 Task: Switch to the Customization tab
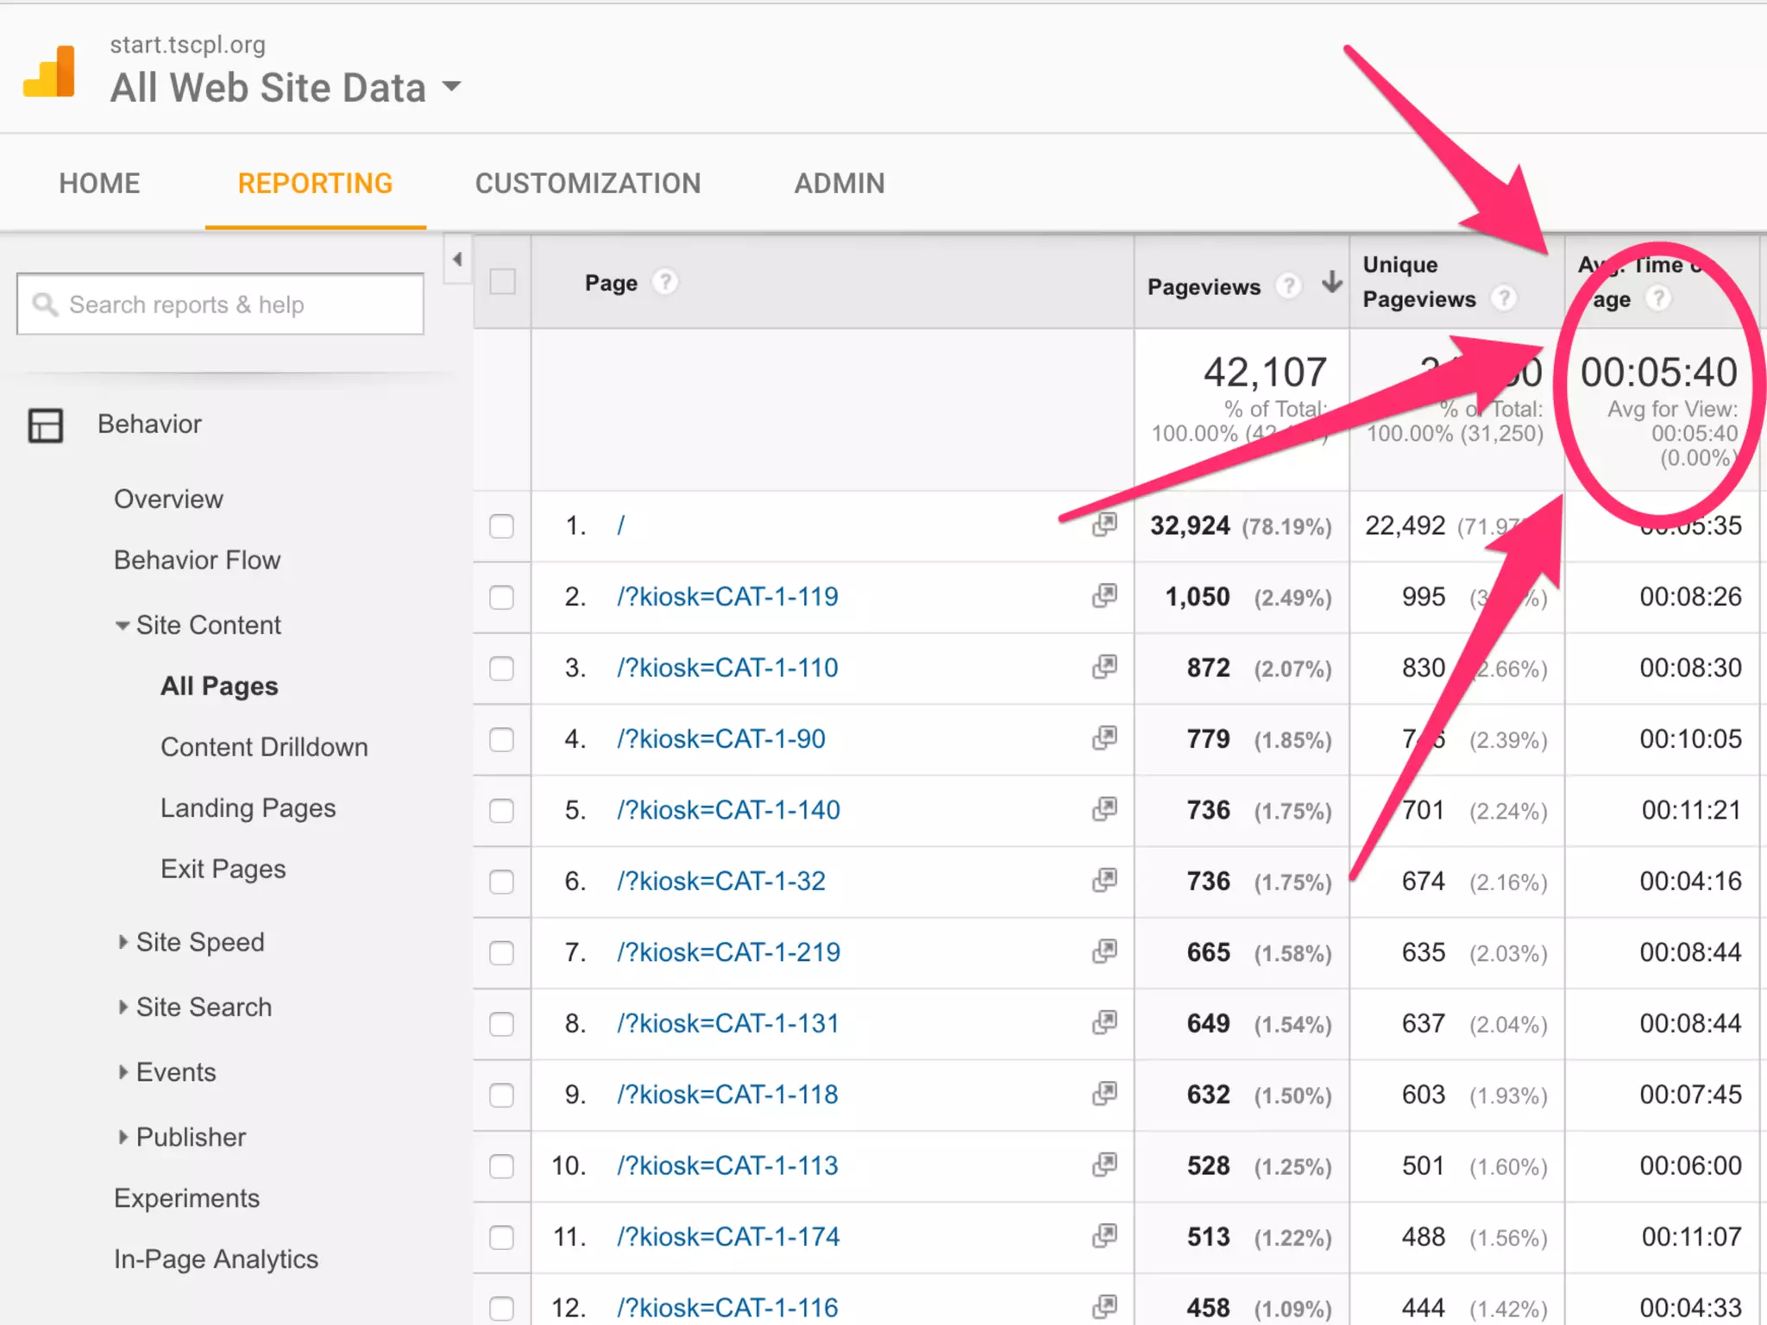(x=588, y=184)
